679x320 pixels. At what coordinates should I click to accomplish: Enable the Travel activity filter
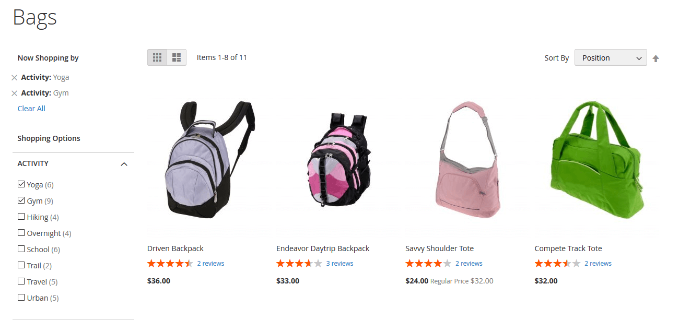click(21, 281)
